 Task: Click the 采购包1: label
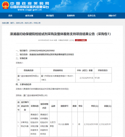(20, 63)
